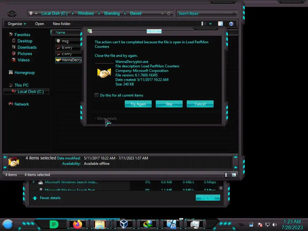Open Pictures in the navigation pane
The image size is (308, 231).
click(25, 54)
